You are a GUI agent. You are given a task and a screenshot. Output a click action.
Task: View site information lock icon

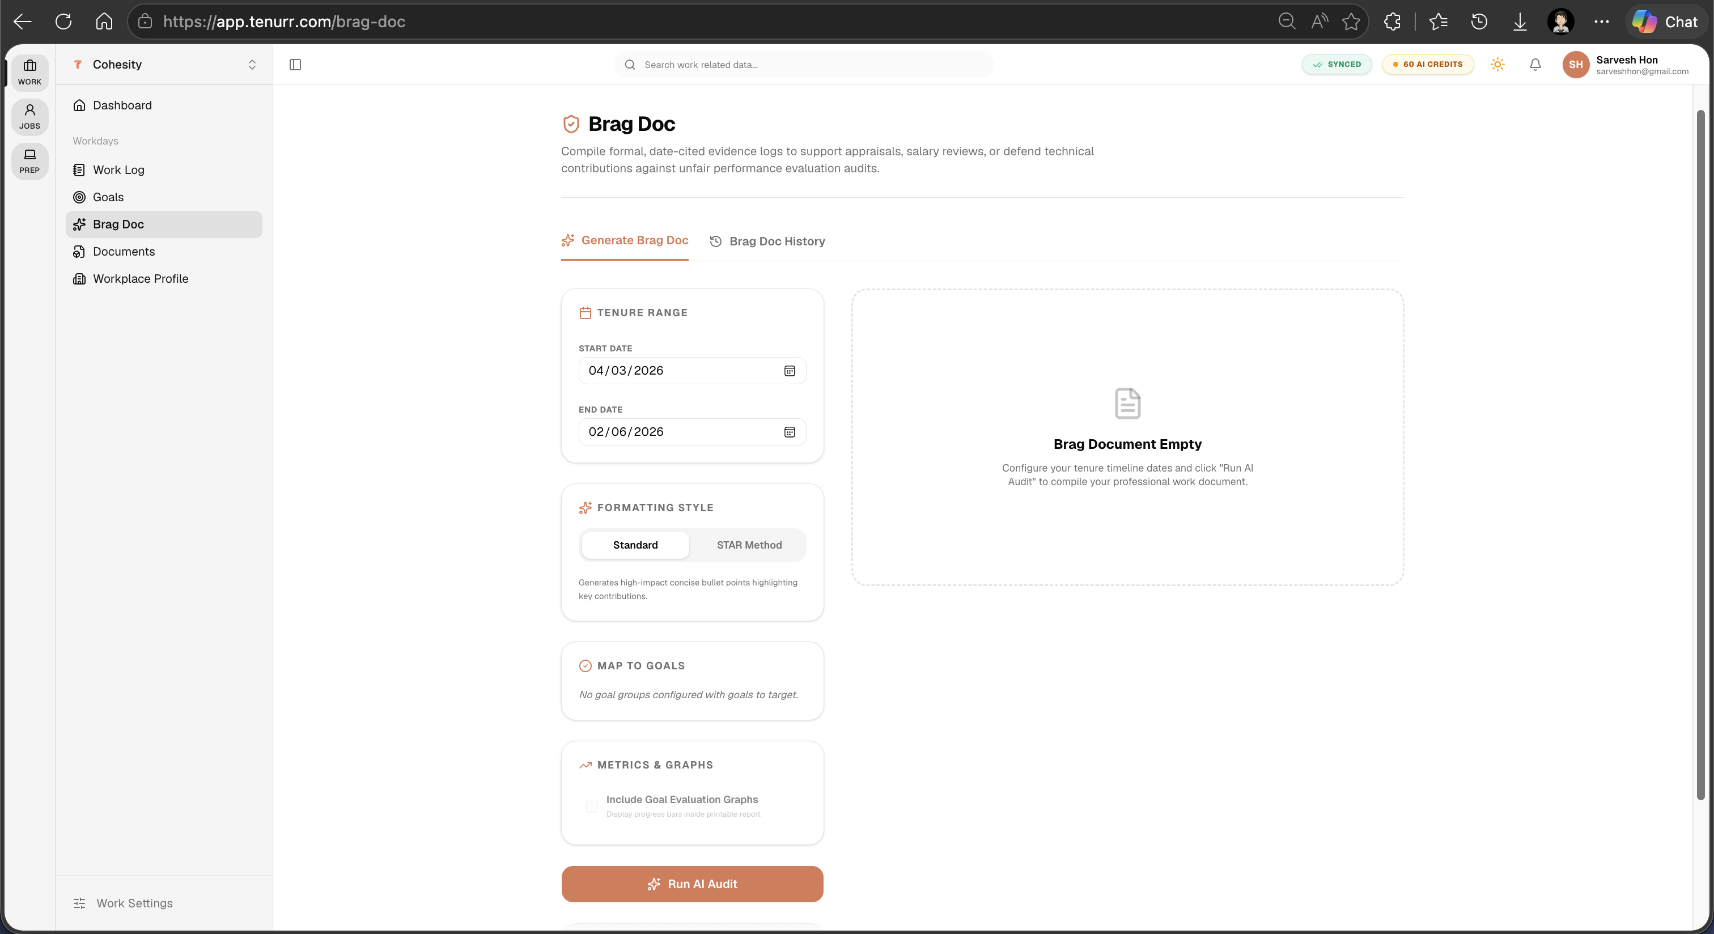click(x=145, y=22)
